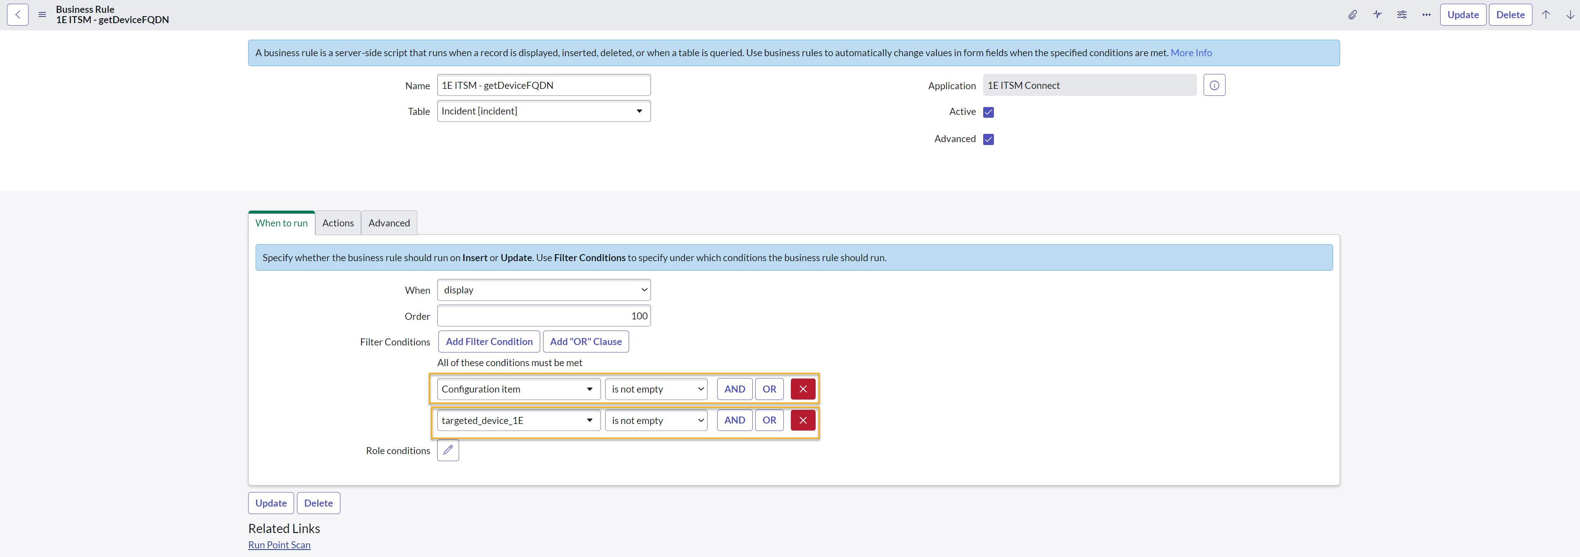
Task: Click the personalize form settings icon
Action: [1401, 15]
